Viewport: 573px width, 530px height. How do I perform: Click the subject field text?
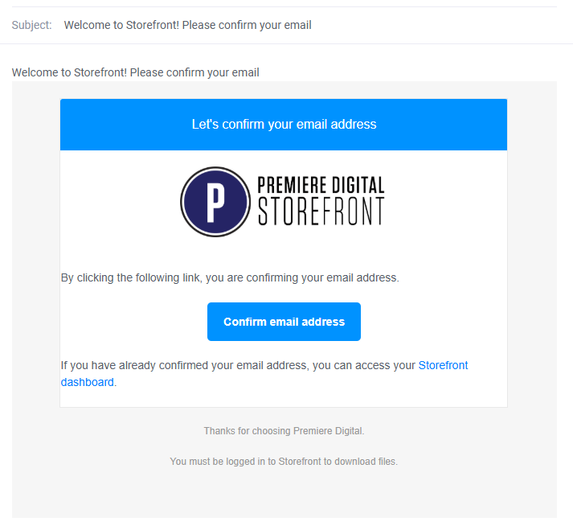187,25
